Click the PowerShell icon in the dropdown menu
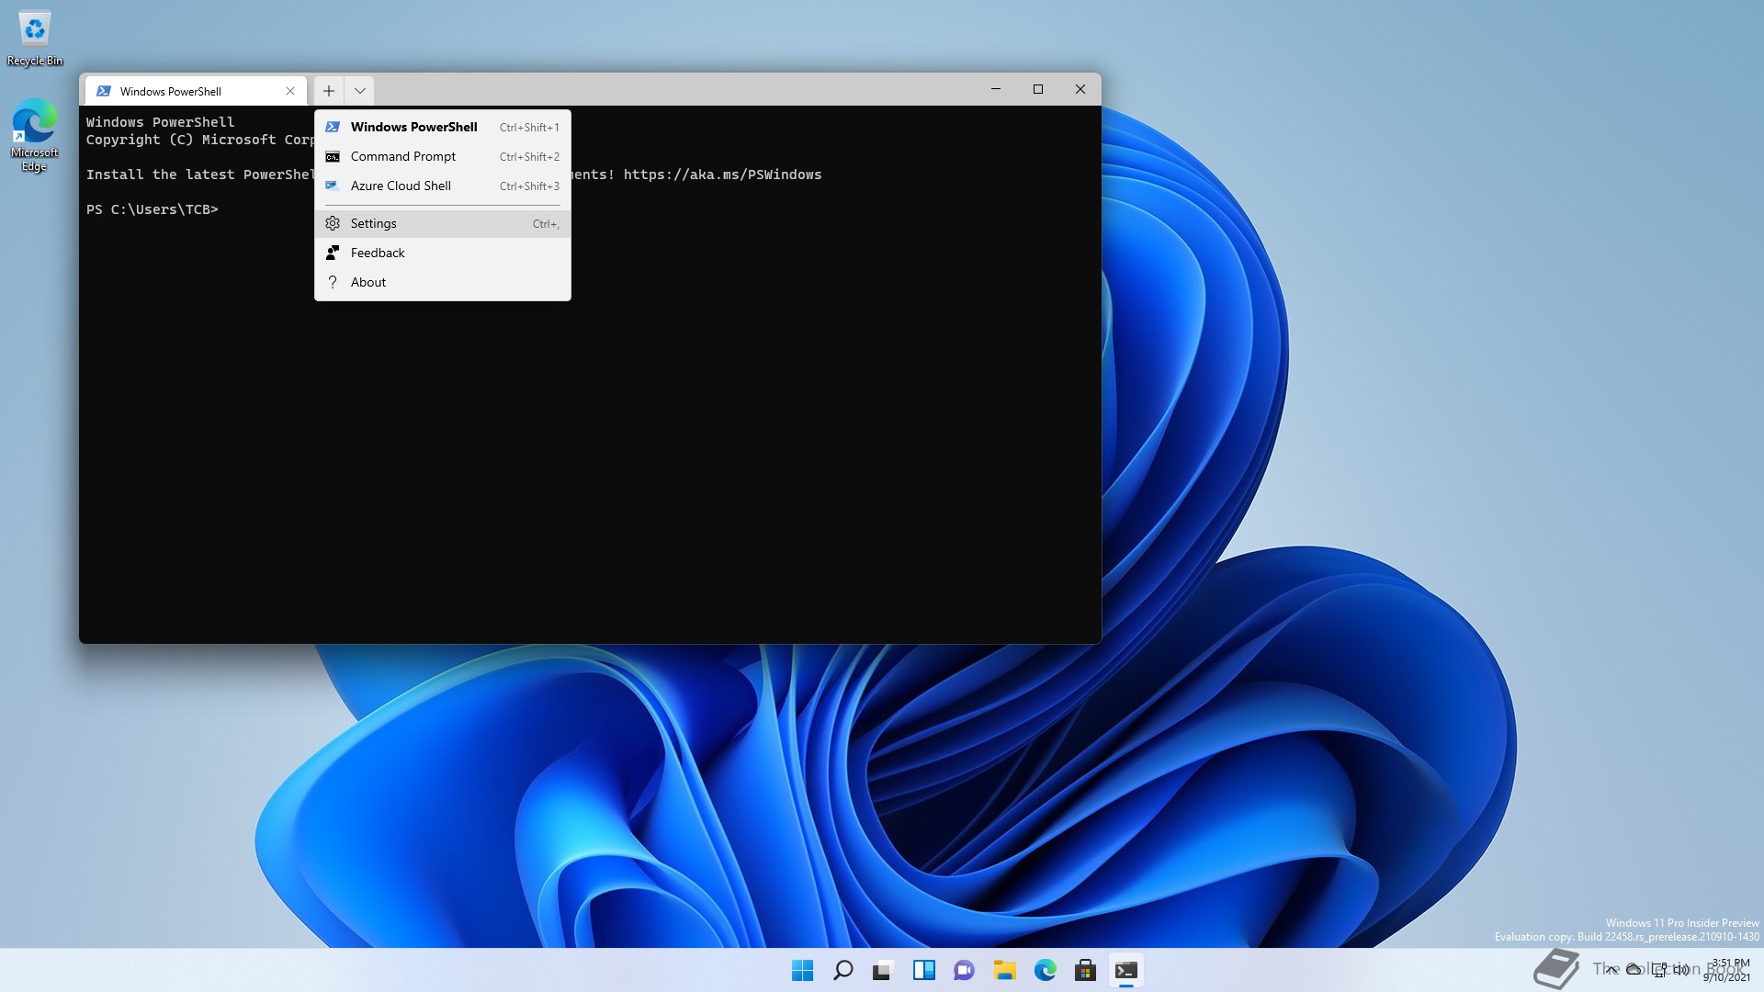 (333, 127)
